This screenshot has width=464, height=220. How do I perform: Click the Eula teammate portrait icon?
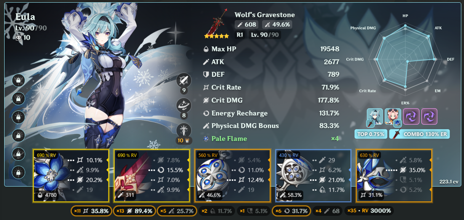click(x=374, y=117)
